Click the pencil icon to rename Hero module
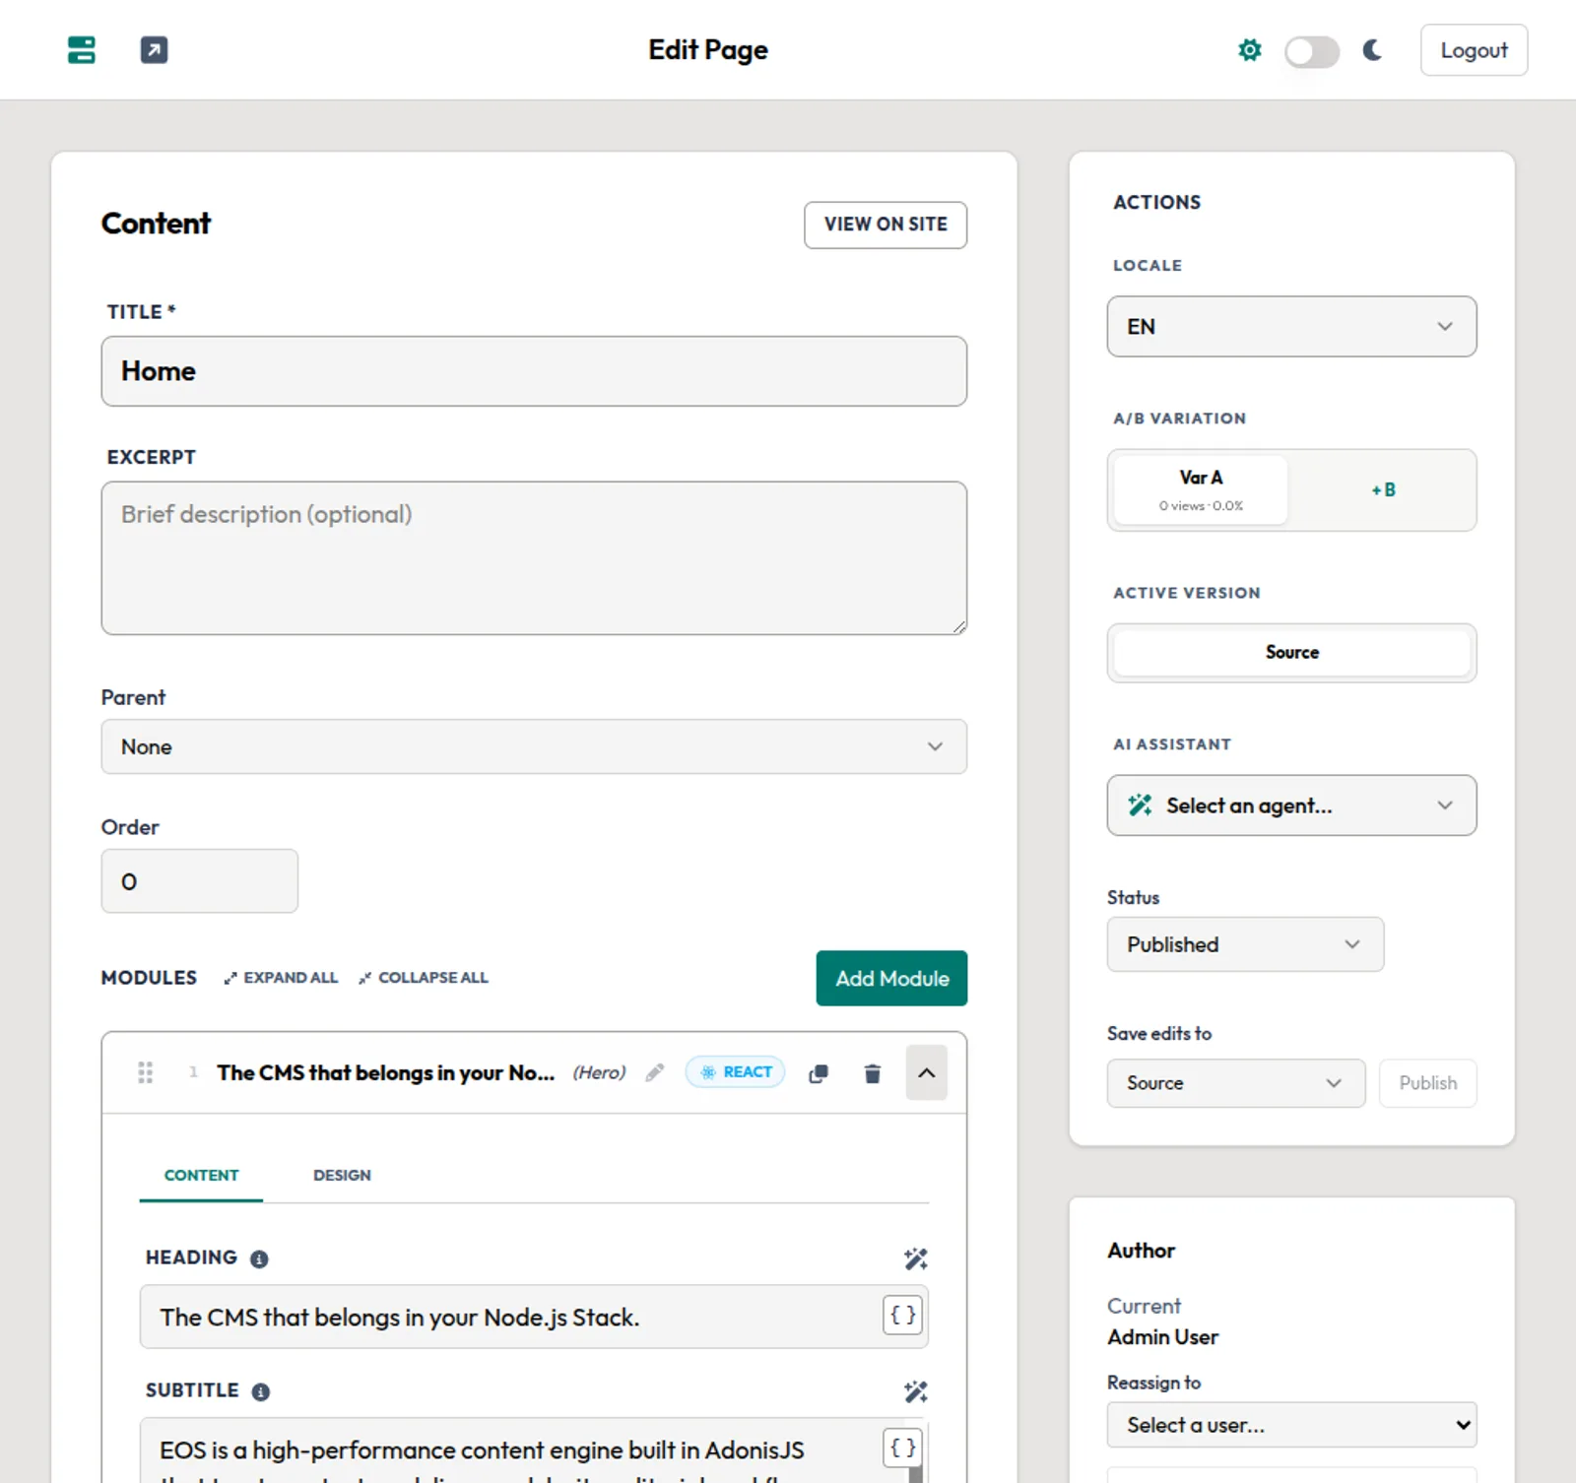The width and height of the screenshot is (1576, 1483). (655, 1072)
